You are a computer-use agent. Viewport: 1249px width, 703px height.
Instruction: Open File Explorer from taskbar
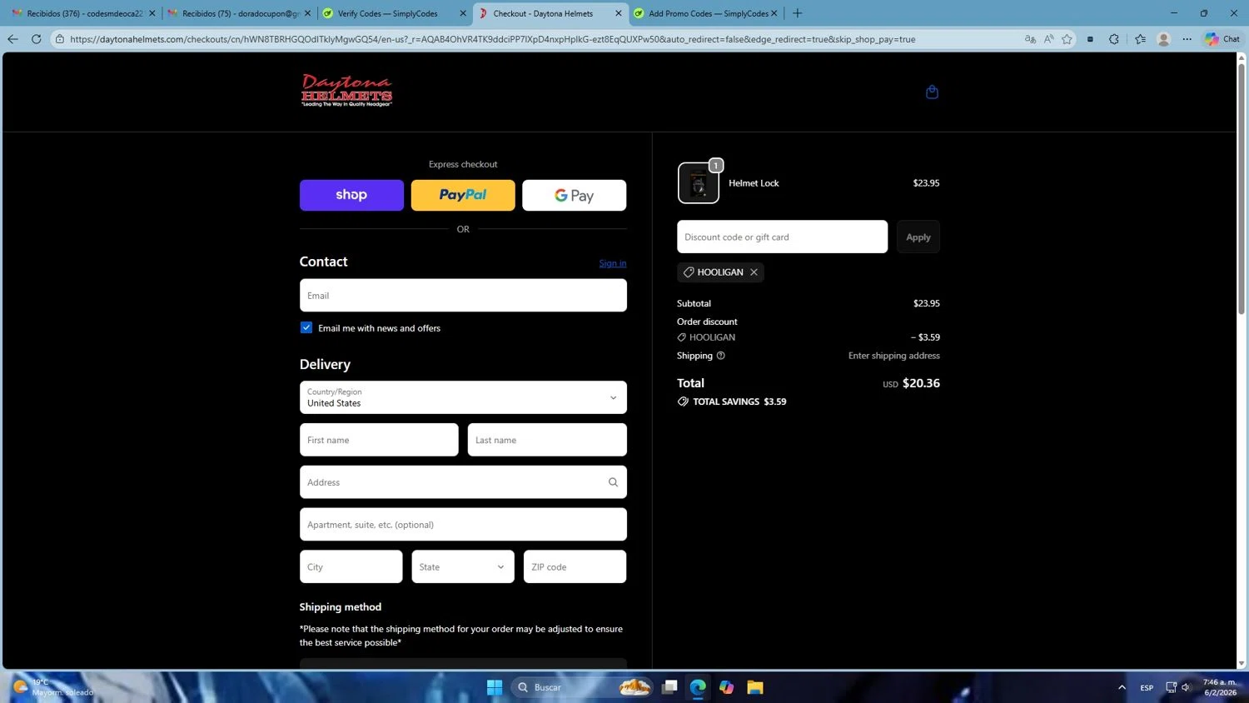(x=755, y=687)
